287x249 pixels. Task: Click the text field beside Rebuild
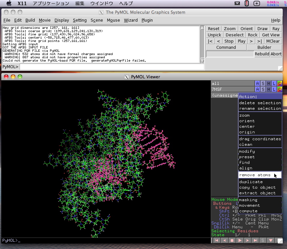(230, 54)
